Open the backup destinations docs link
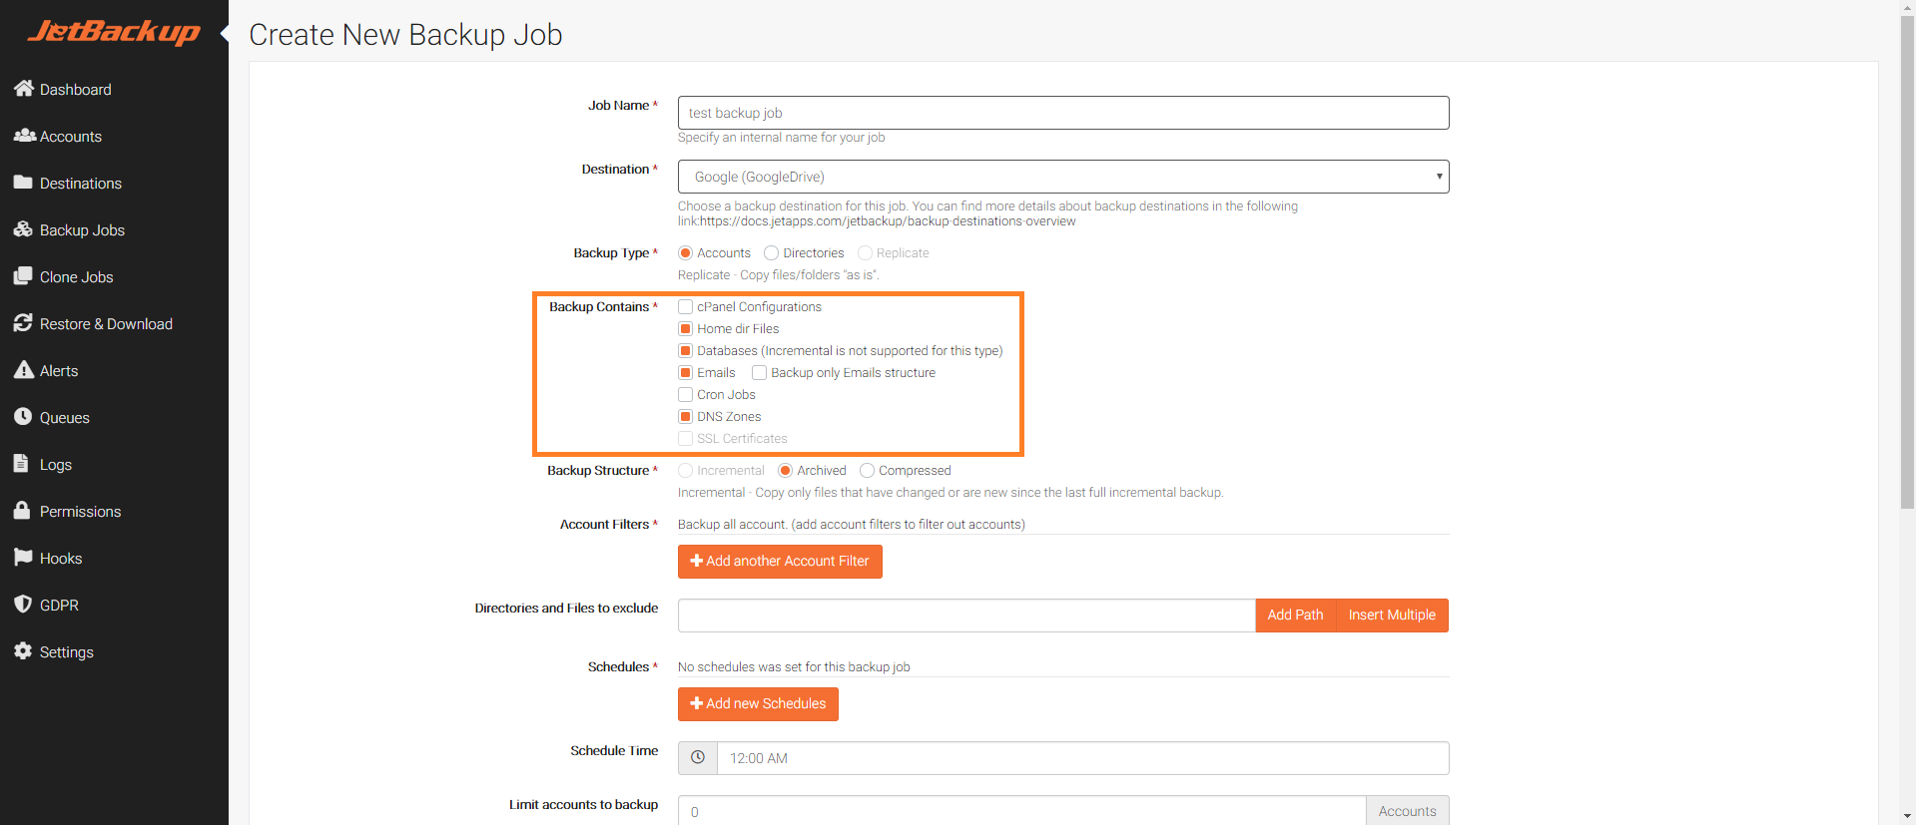The image size is (1916, 825). (x=888, y=221)
